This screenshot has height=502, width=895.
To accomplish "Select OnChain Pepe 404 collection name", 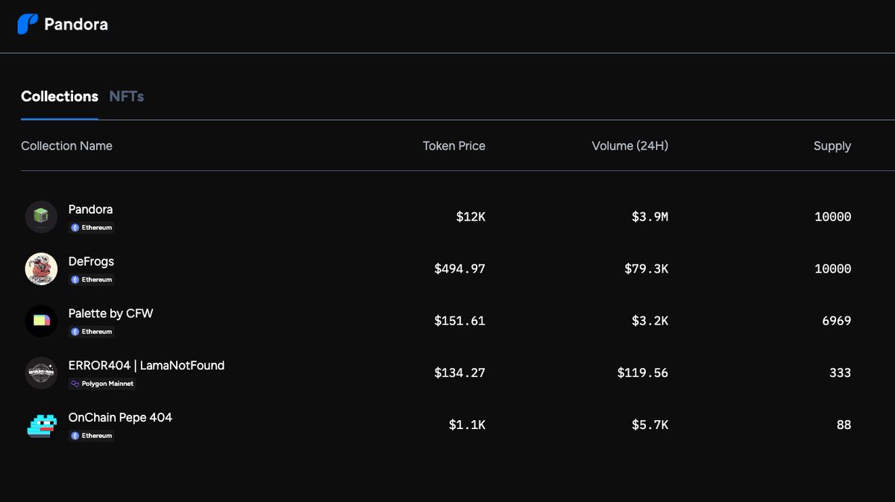I will (120, 417).
